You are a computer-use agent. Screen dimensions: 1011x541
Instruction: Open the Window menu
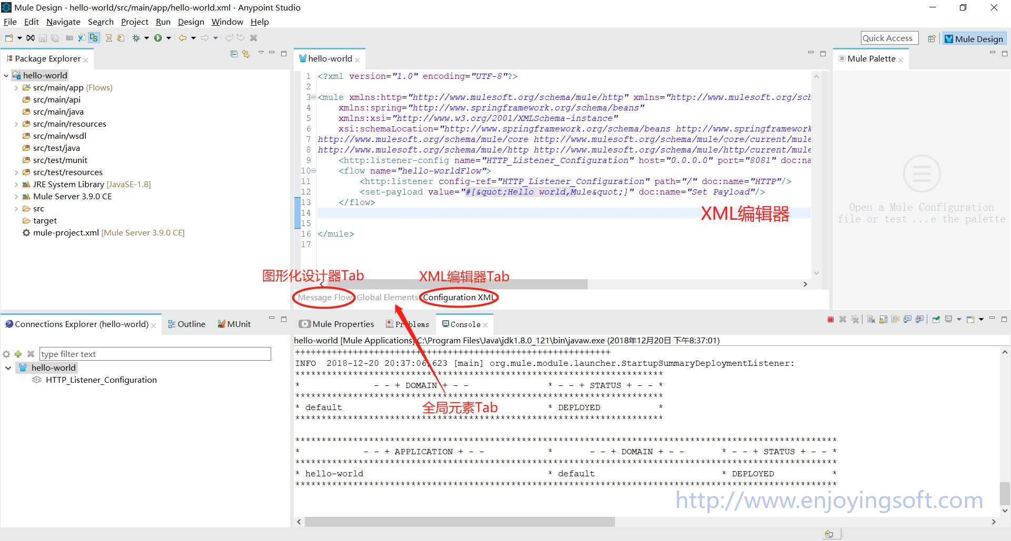pyautogui.click(x=227, y=22)
